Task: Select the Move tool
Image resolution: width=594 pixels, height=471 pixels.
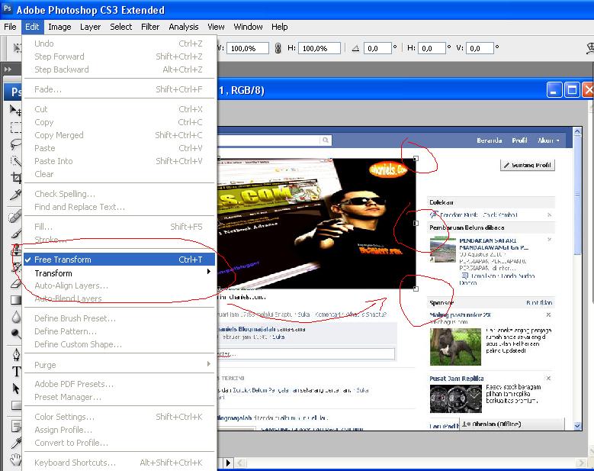Action: pos(15,110)
